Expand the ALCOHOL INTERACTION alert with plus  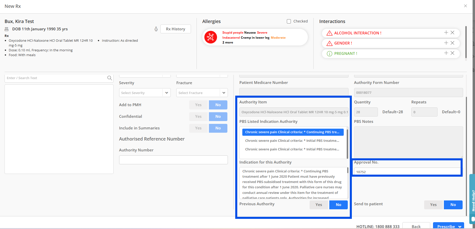[x=446, y=33]
